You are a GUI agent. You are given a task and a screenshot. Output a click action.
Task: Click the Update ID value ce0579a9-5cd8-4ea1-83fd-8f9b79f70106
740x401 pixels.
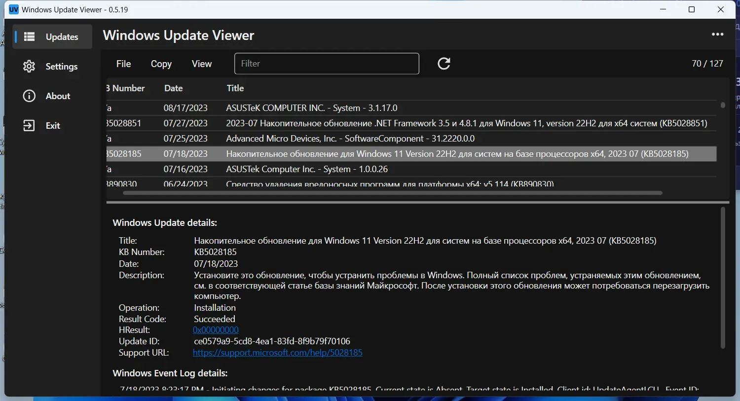tap(272, 341)
